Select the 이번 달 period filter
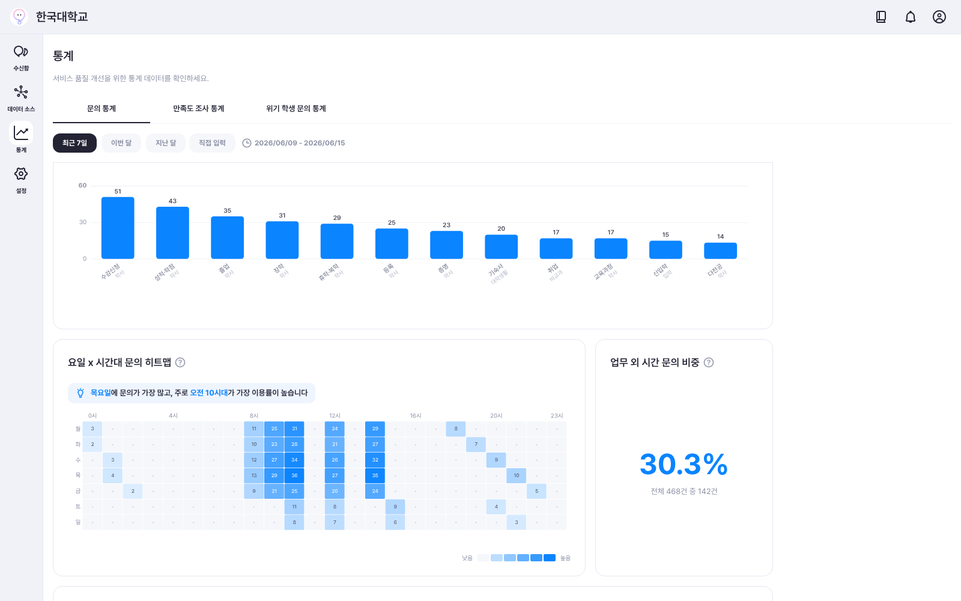961x601 pixels. click(121, 143)
